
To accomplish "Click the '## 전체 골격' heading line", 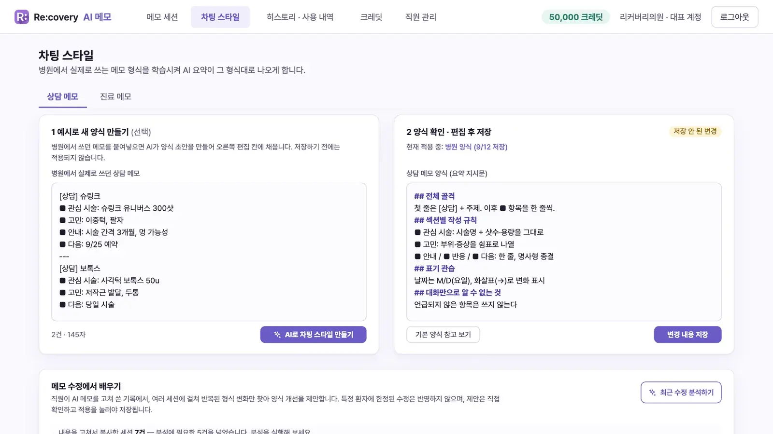I will 434,196.
